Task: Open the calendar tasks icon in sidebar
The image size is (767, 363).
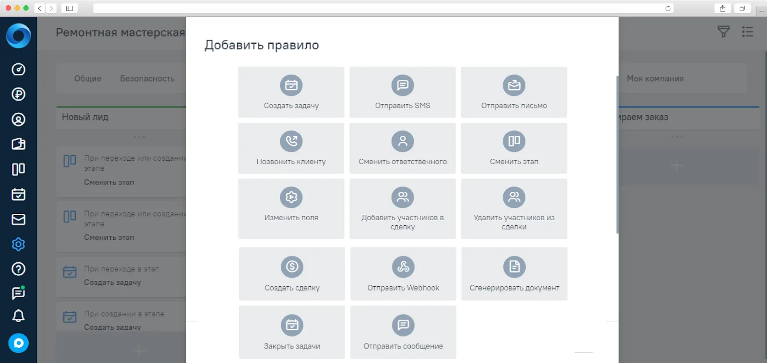Action: click(18, 194)
